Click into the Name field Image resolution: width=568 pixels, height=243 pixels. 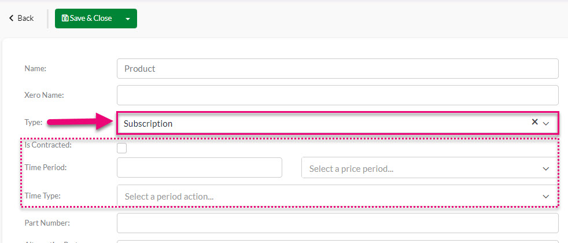(x=338, y=68)
